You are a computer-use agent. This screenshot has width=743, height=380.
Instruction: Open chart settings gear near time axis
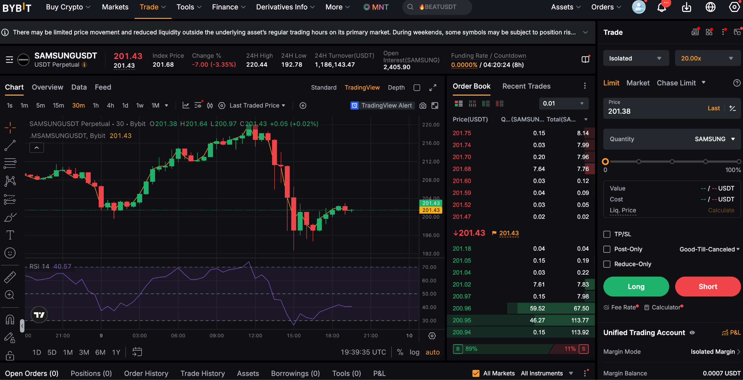click(x=432, y=336)
